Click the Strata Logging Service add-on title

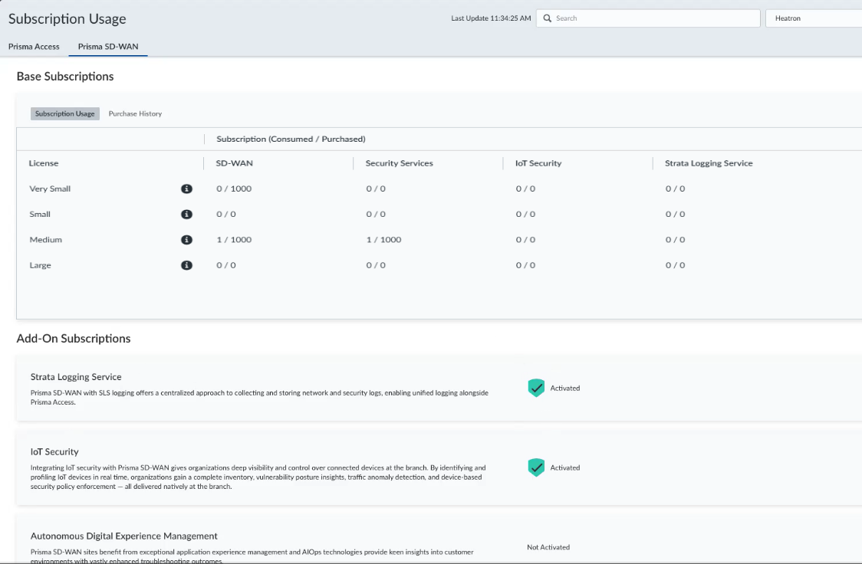pyautogui.click(x=76, y=377)
